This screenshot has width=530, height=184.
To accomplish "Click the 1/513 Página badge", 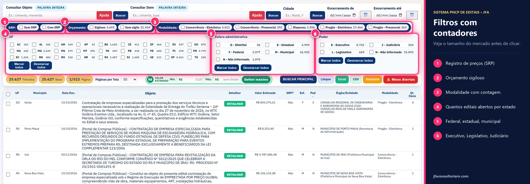I will (x=80, y=79).
